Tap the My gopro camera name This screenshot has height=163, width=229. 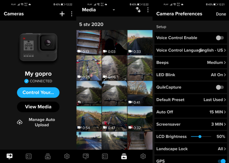pos(38,74)
